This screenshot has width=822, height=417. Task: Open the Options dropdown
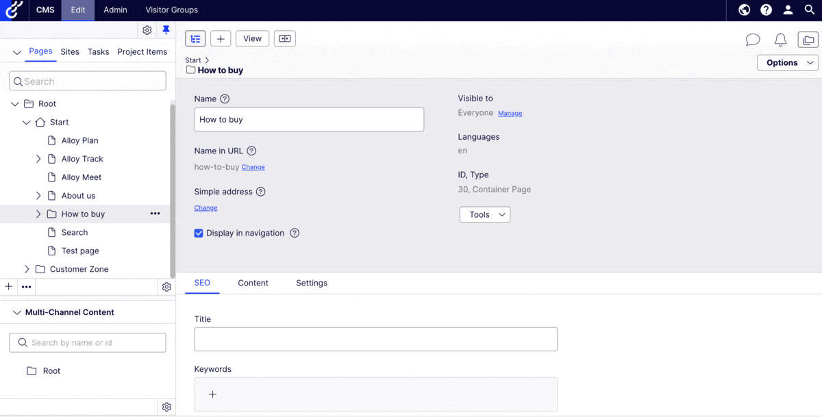pyautogui.click(x=788, y=62)
